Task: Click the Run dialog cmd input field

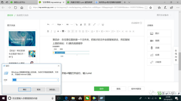Action: pos(35,80)
